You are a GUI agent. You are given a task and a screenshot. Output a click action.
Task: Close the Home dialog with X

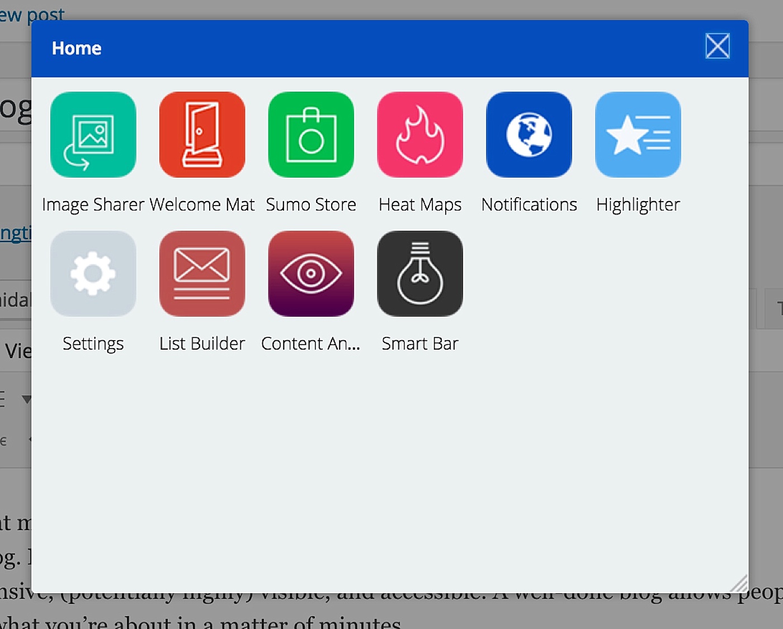tap(718, 46)
